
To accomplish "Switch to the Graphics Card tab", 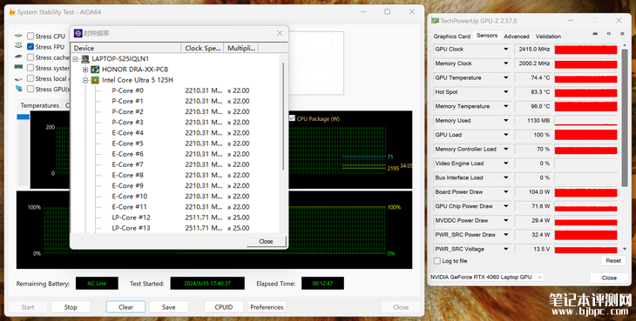I will click(x=452, y=37).
